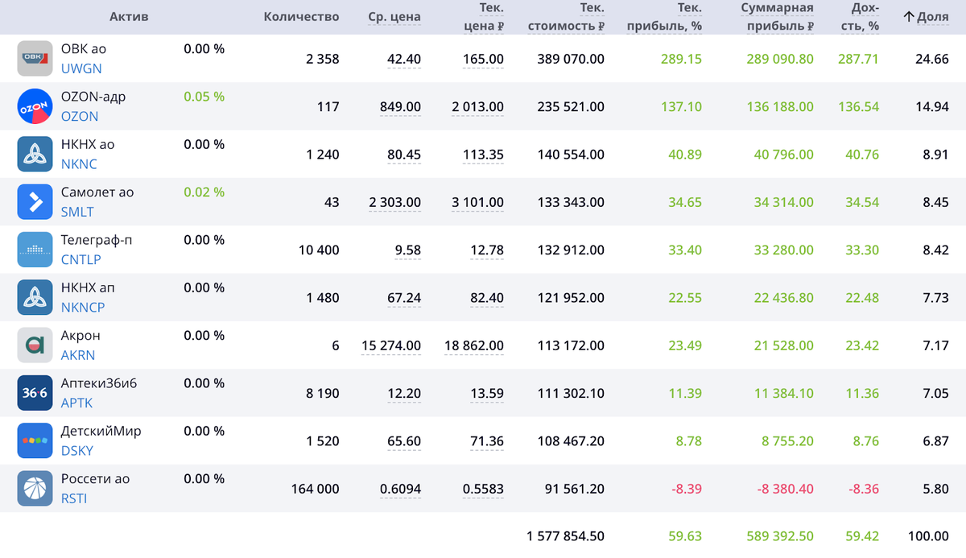Click the Аптеки36и6 logo icon
966x558 pixels.
35,393
